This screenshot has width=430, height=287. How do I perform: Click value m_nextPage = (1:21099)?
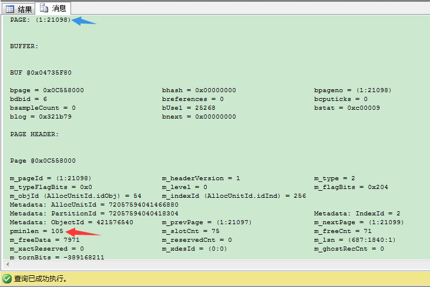click(359, 222)
